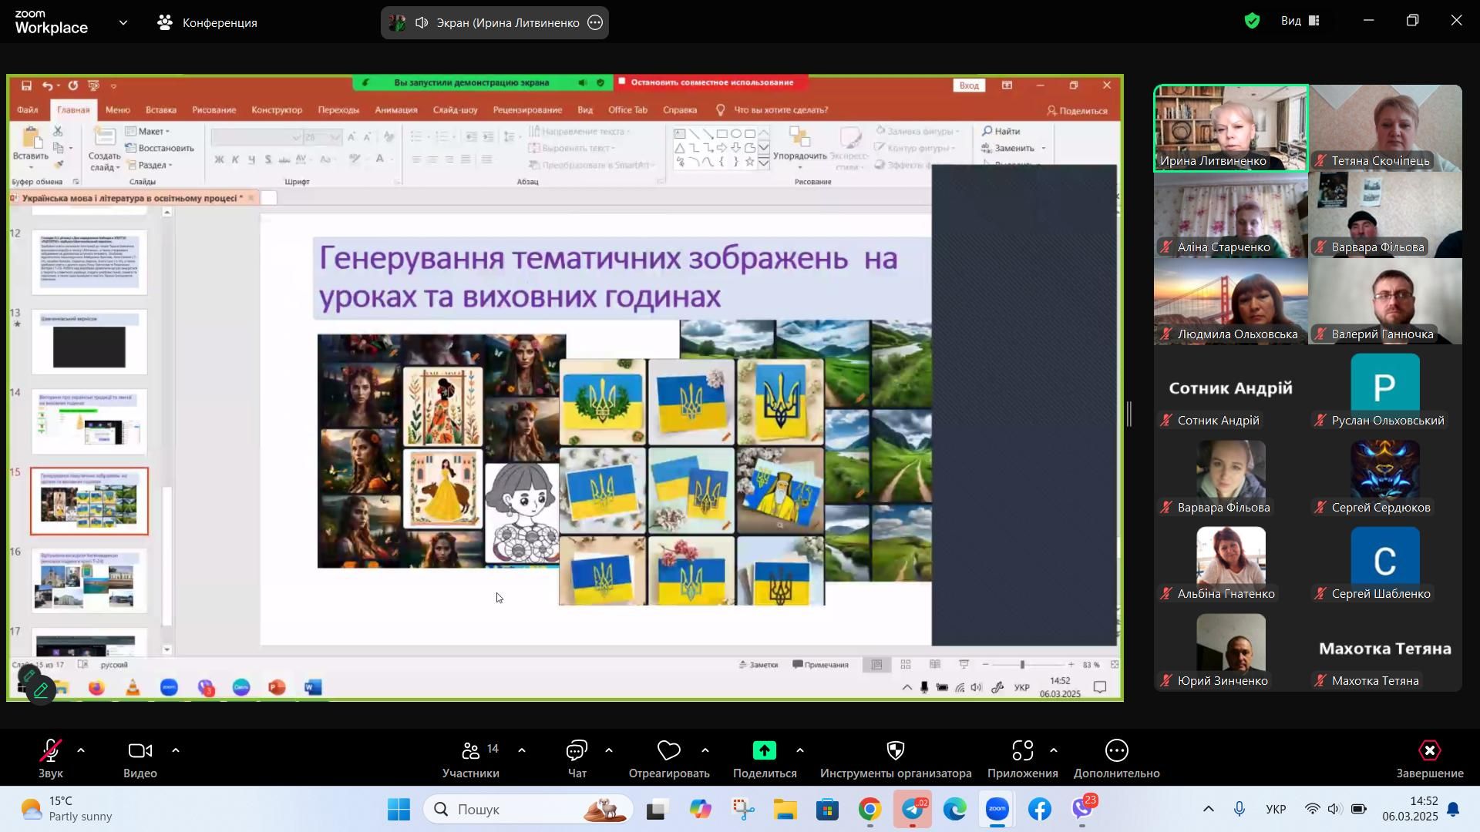
Task: Click the Пошук search box on taskbar
Action: [528, 810]
